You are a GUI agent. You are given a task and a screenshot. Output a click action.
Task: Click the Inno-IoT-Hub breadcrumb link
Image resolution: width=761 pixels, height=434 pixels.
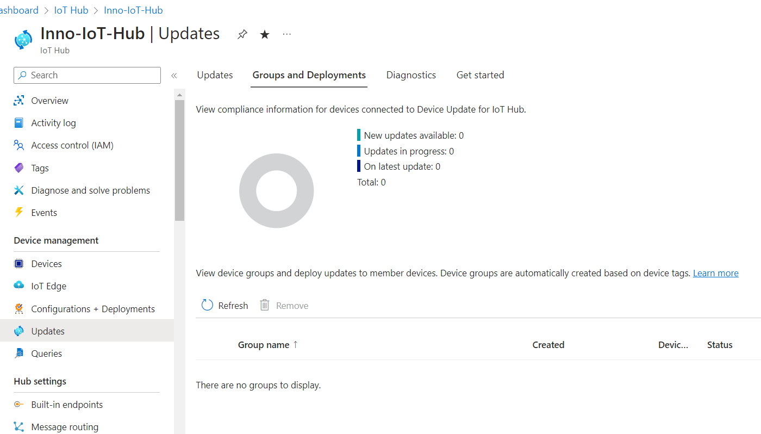coord(133,10)
